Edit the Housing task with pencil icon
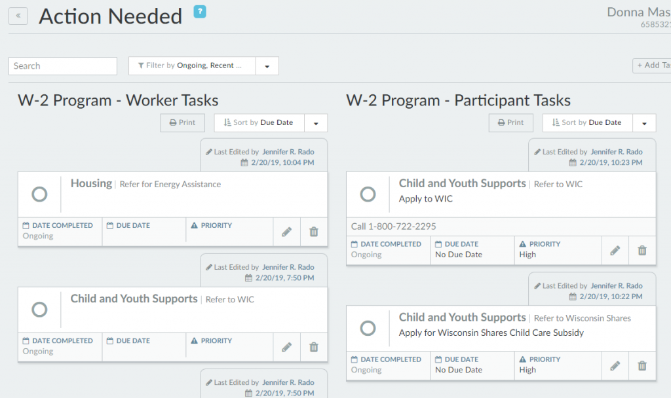The height and width of the screenshot is (398, 671). pos(286,232)
